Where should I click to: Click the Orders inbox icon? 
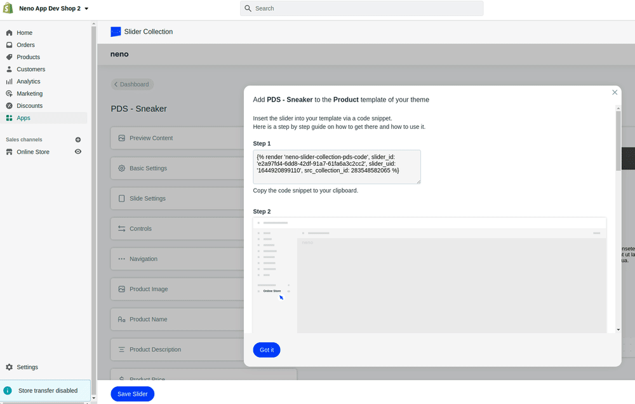(9, 45)
